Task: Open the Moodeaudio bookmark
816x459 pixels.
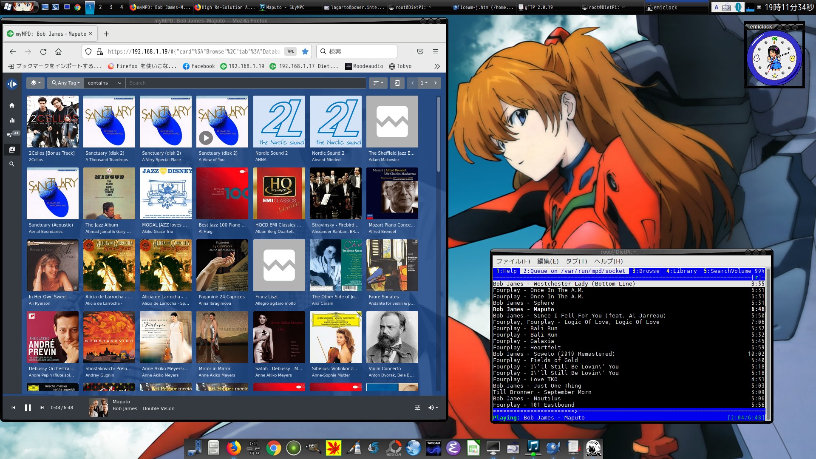Action: [364, 66]
